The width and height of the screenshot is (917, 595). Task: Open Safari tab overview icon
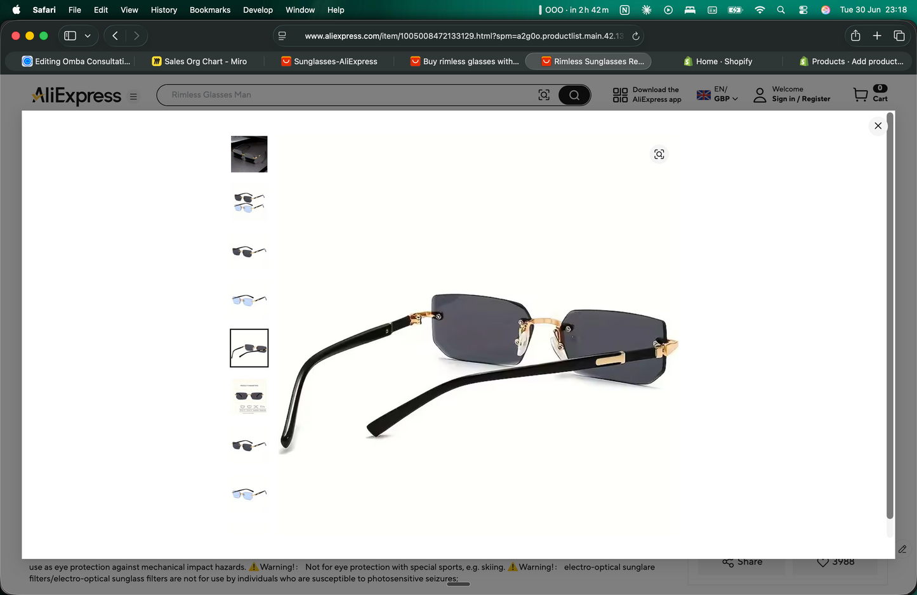899,36
